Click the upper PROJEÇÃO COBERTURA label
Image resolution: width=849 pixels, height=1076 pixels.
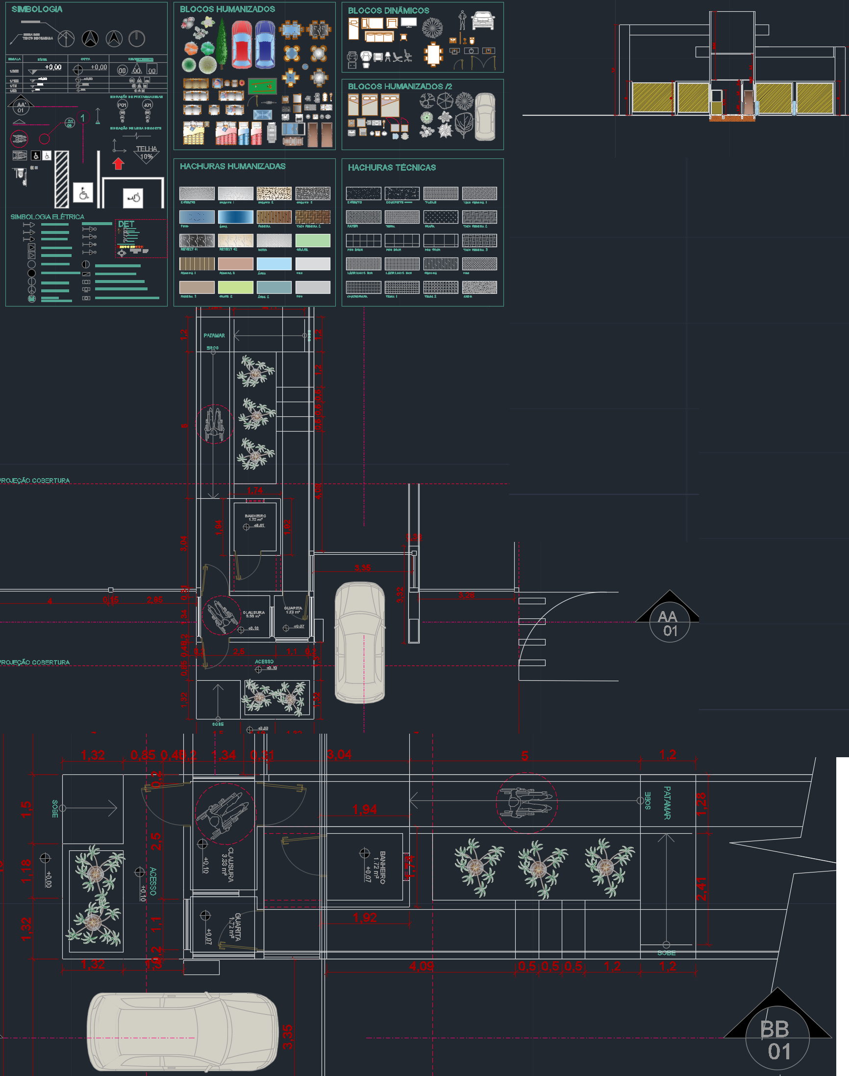pos(35,480)
